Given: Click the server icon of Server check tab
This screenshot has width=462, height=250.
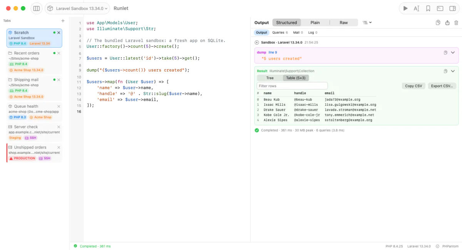Looking at the screenshot, I should coord(10,127).
